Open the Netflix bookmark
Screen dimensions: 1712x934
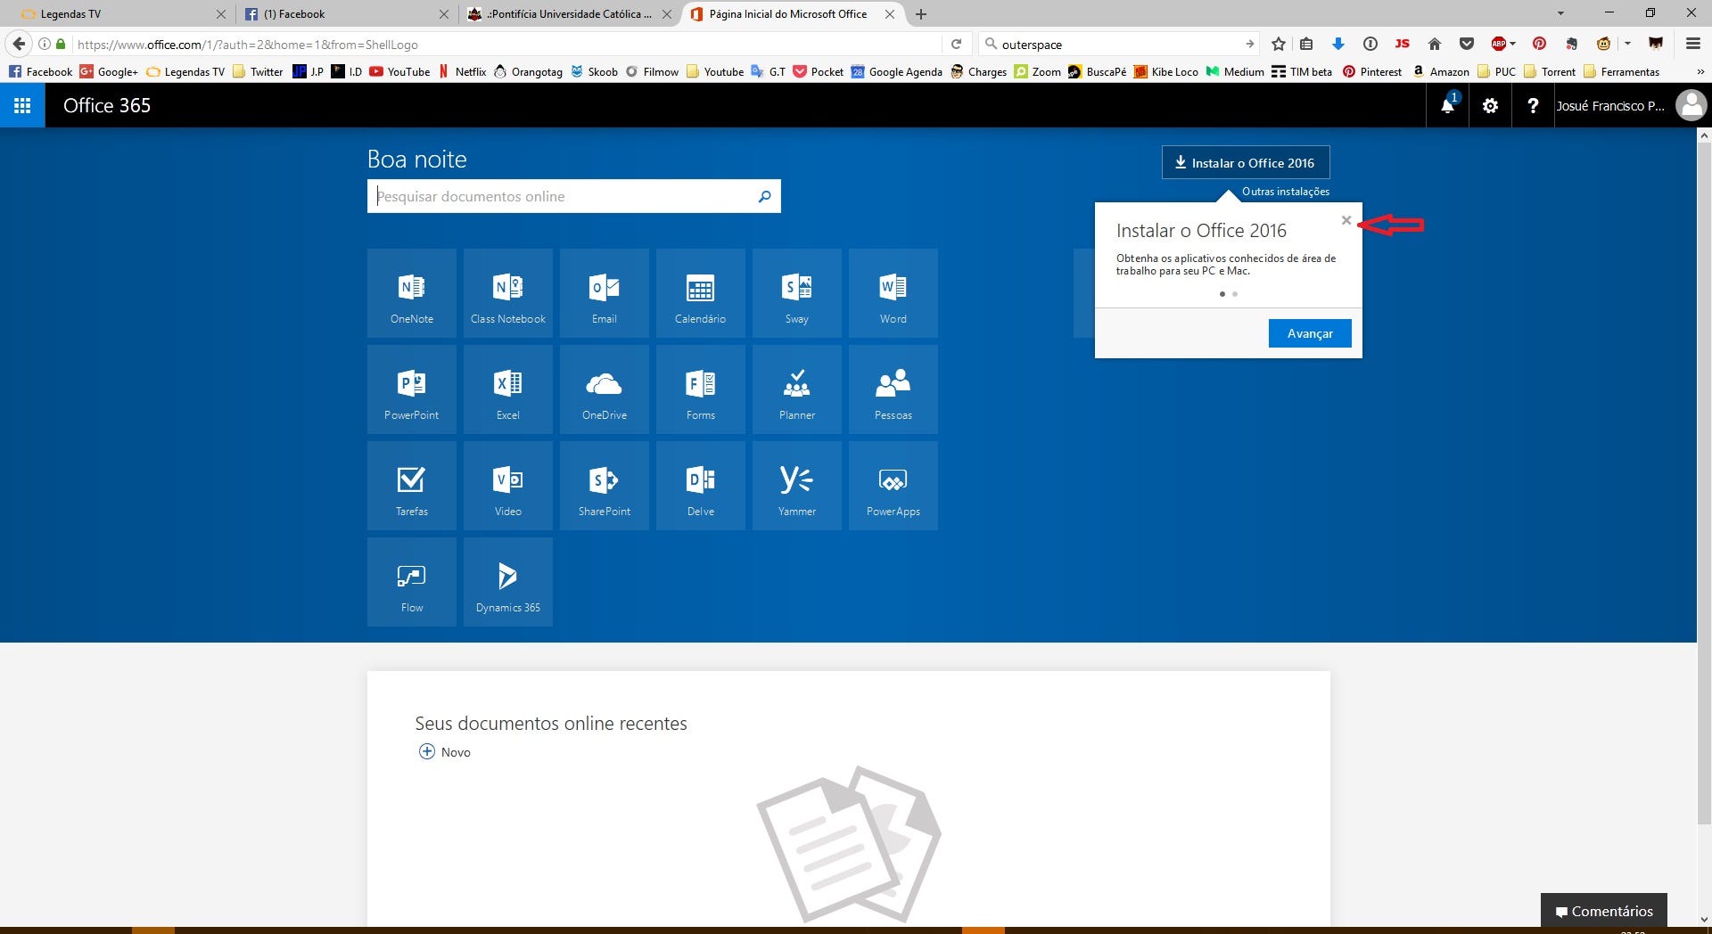click(463, 71)
